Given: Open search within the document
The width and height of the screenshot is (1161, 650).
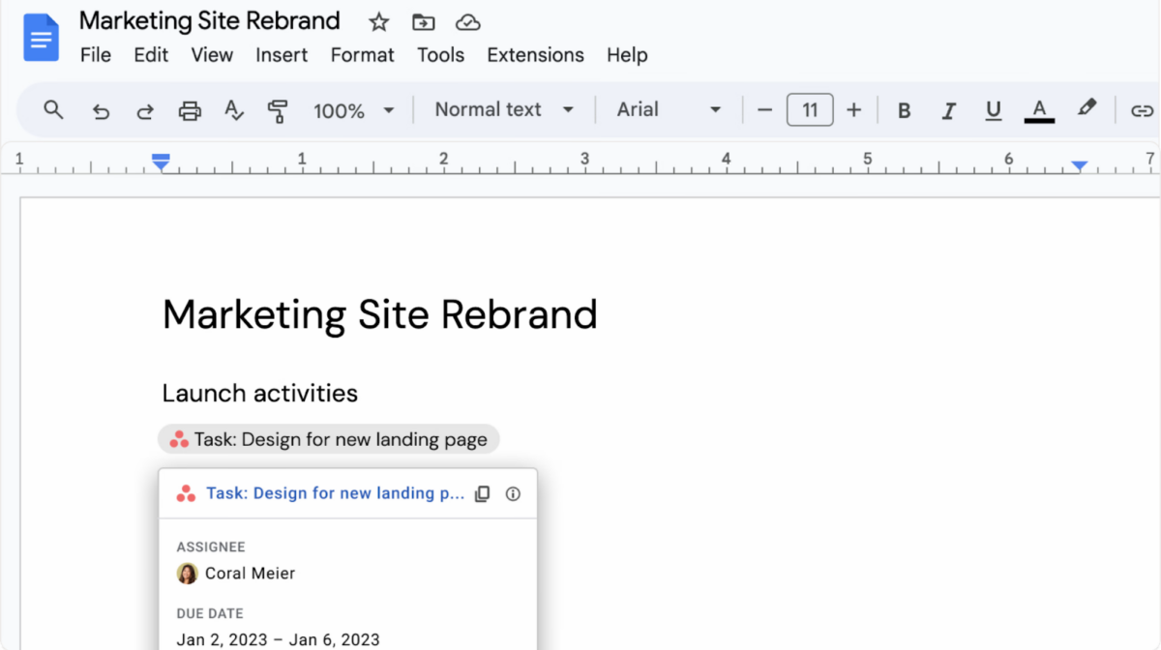Looking at the screenshot, I should (x=53, y=109).
